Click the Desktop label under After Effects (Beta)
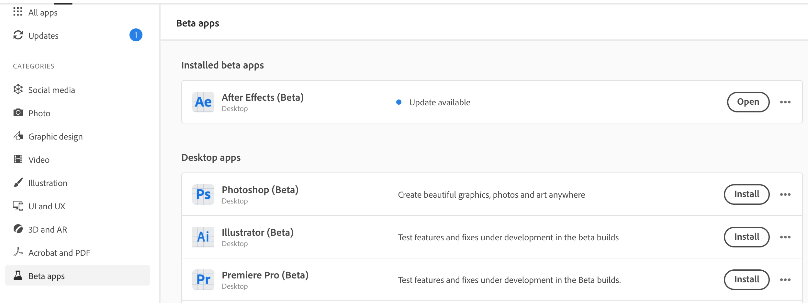This screenshot has height=303, width=808. click(235, 109)
